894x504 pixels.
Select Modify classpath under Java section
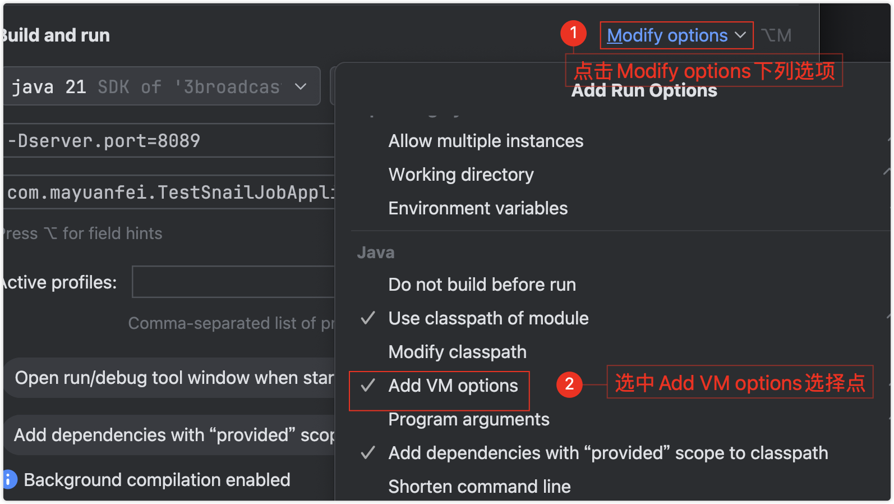pyautogui.click(x=457, y=352)
